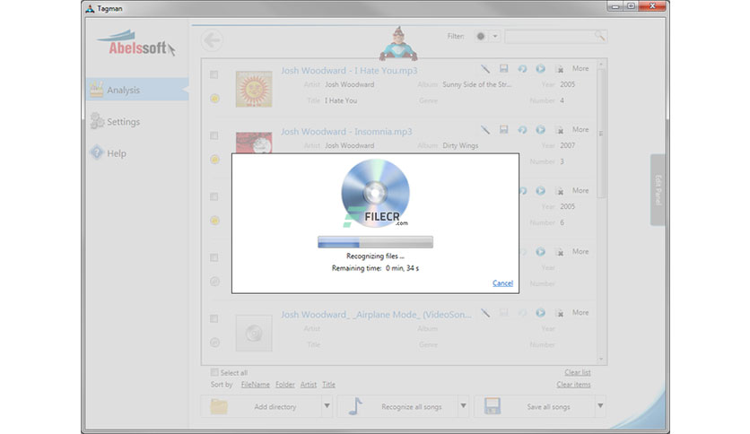Sort the list by Title
Viewport: 750px width, 434px height.
pos(328,385)
